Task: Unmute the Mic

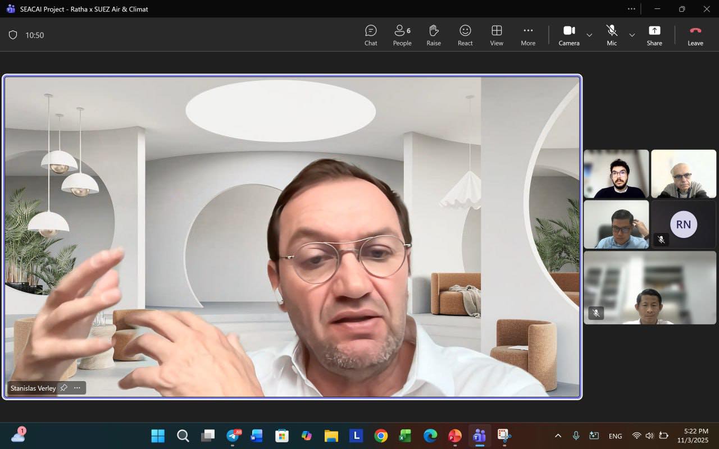Action: click(x=612, y=35)
